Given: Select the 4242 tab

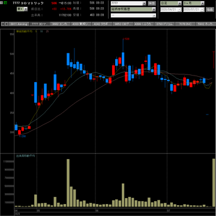Looking at the screenshot, I should [101, 24].
